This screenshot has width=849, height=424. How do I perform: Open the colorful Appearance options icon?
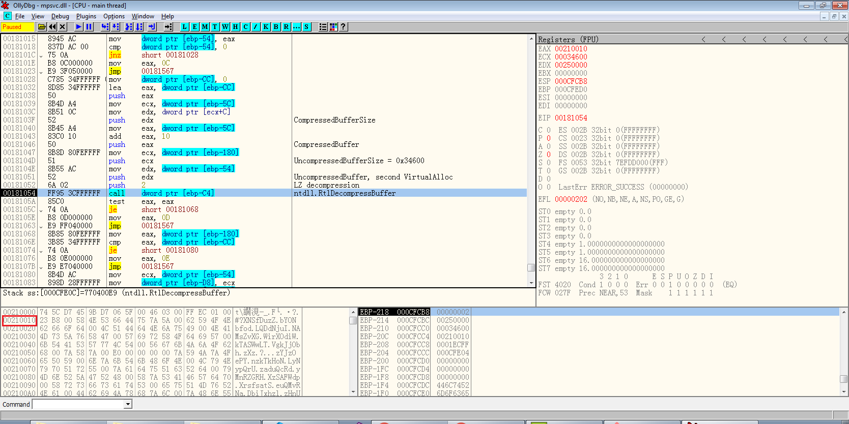333,27
